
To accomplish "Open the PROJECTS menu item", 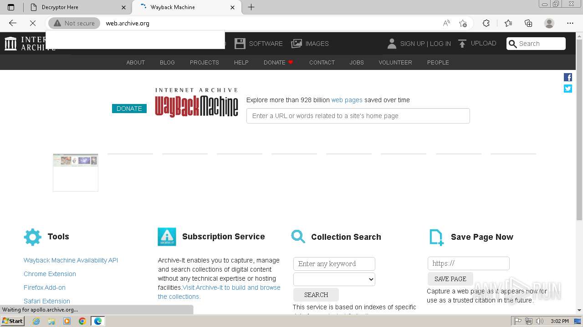I will click(205, 62).
